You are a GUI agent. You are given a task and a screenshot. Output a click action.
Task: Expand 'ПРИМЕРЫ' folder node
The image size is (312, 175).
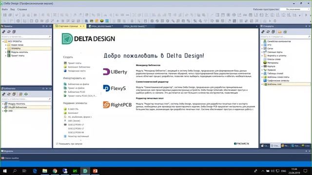click(x=6, y=49)
